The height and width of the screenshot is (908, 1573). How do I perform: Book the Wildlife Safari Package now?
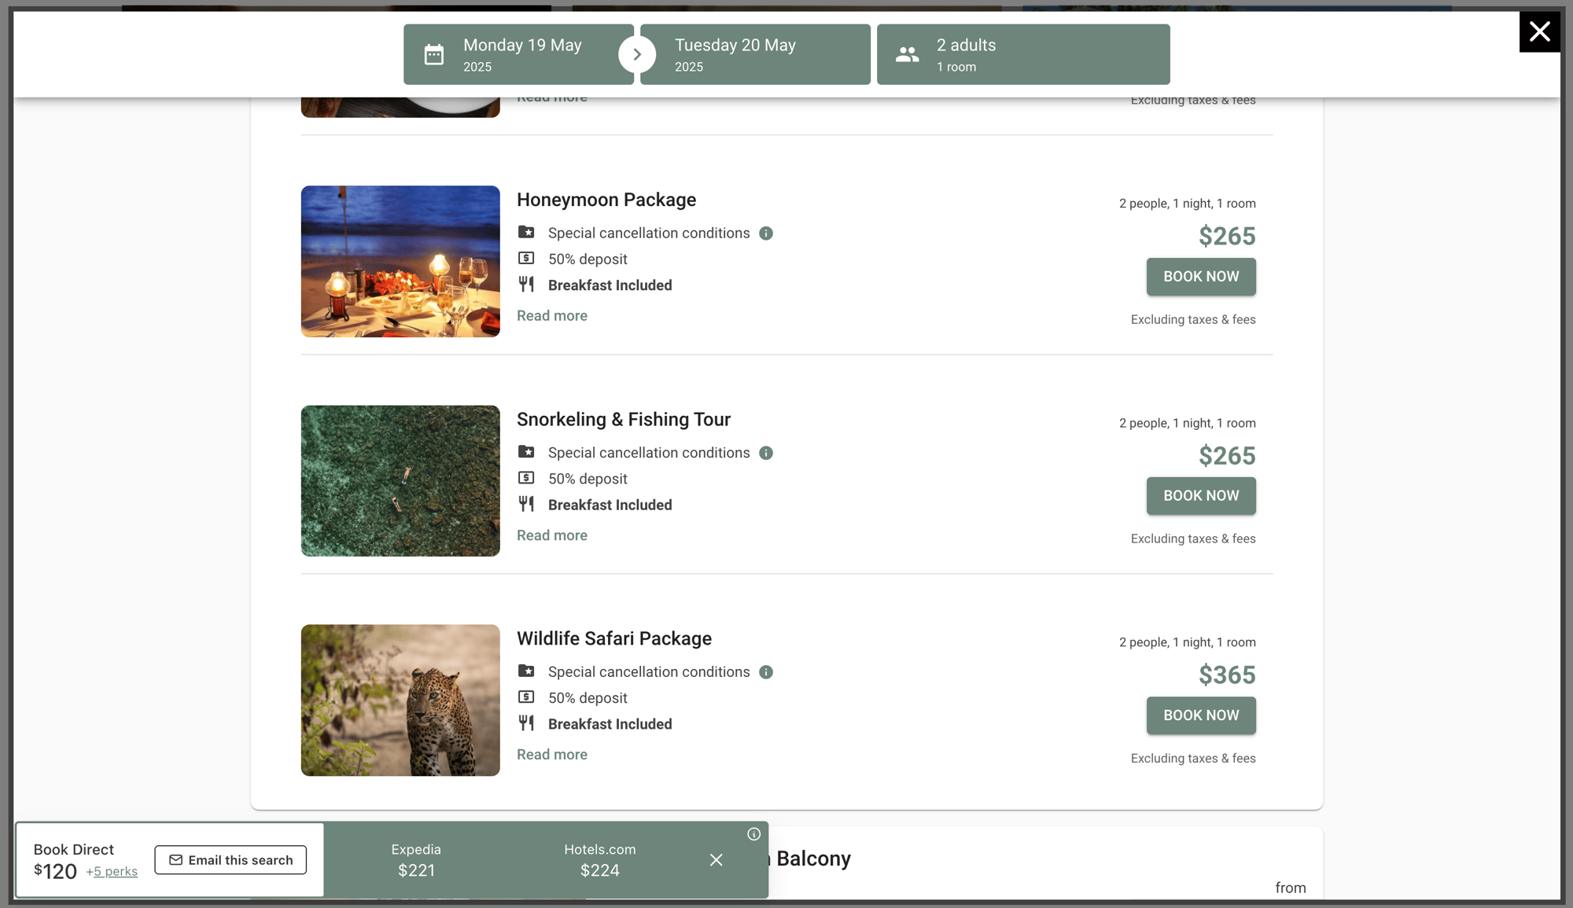pyautogui.click(x=1200, y=715)
